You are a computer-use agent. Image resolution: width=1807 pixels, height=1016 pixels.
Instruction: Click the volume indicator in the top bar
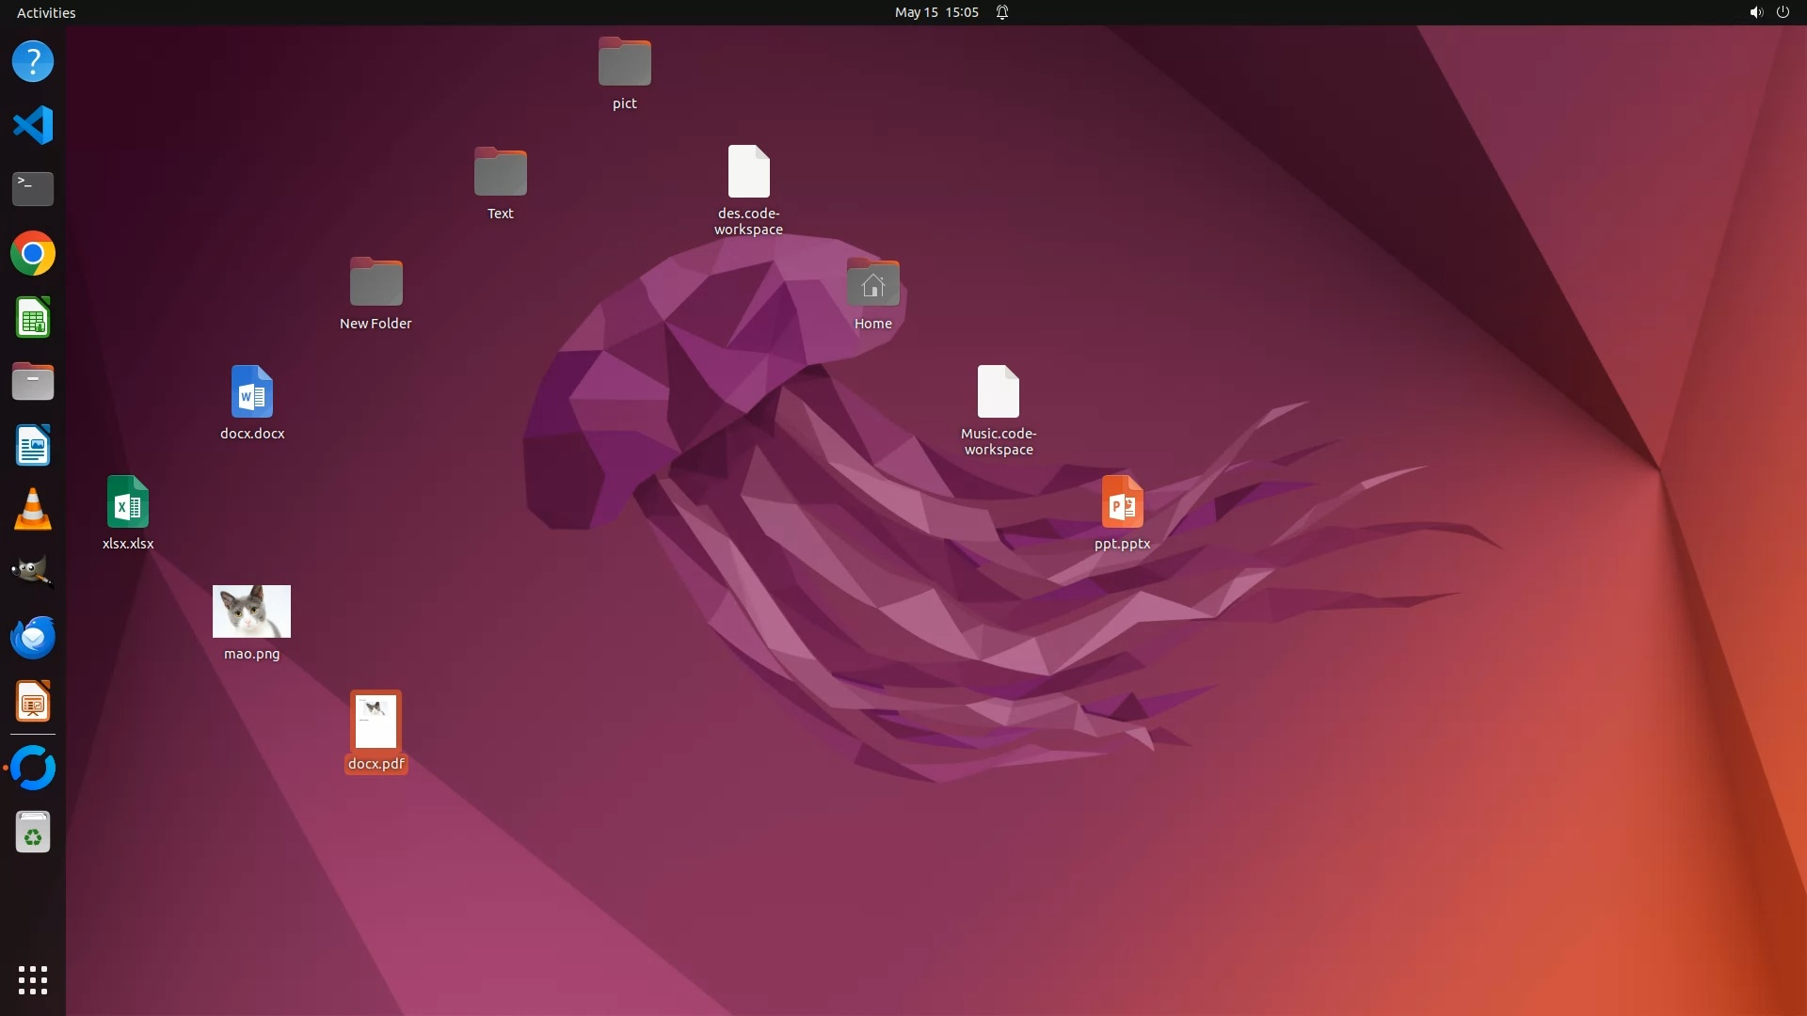point(1755,12)
